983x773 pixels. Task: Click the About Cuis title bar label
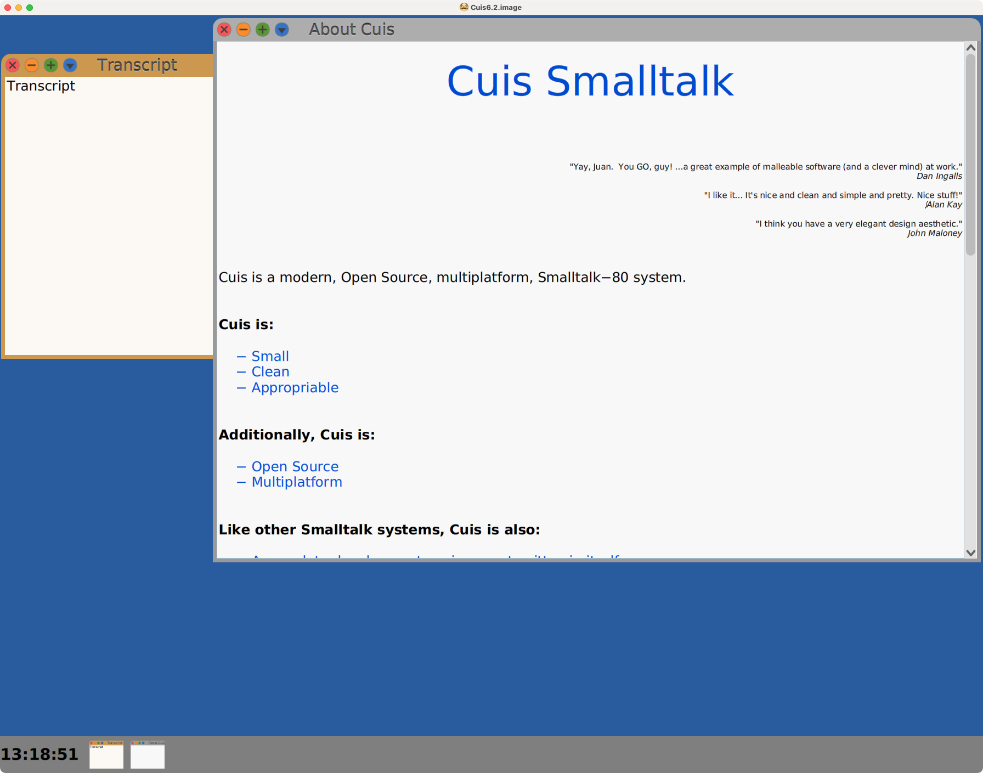click(352, 30)
